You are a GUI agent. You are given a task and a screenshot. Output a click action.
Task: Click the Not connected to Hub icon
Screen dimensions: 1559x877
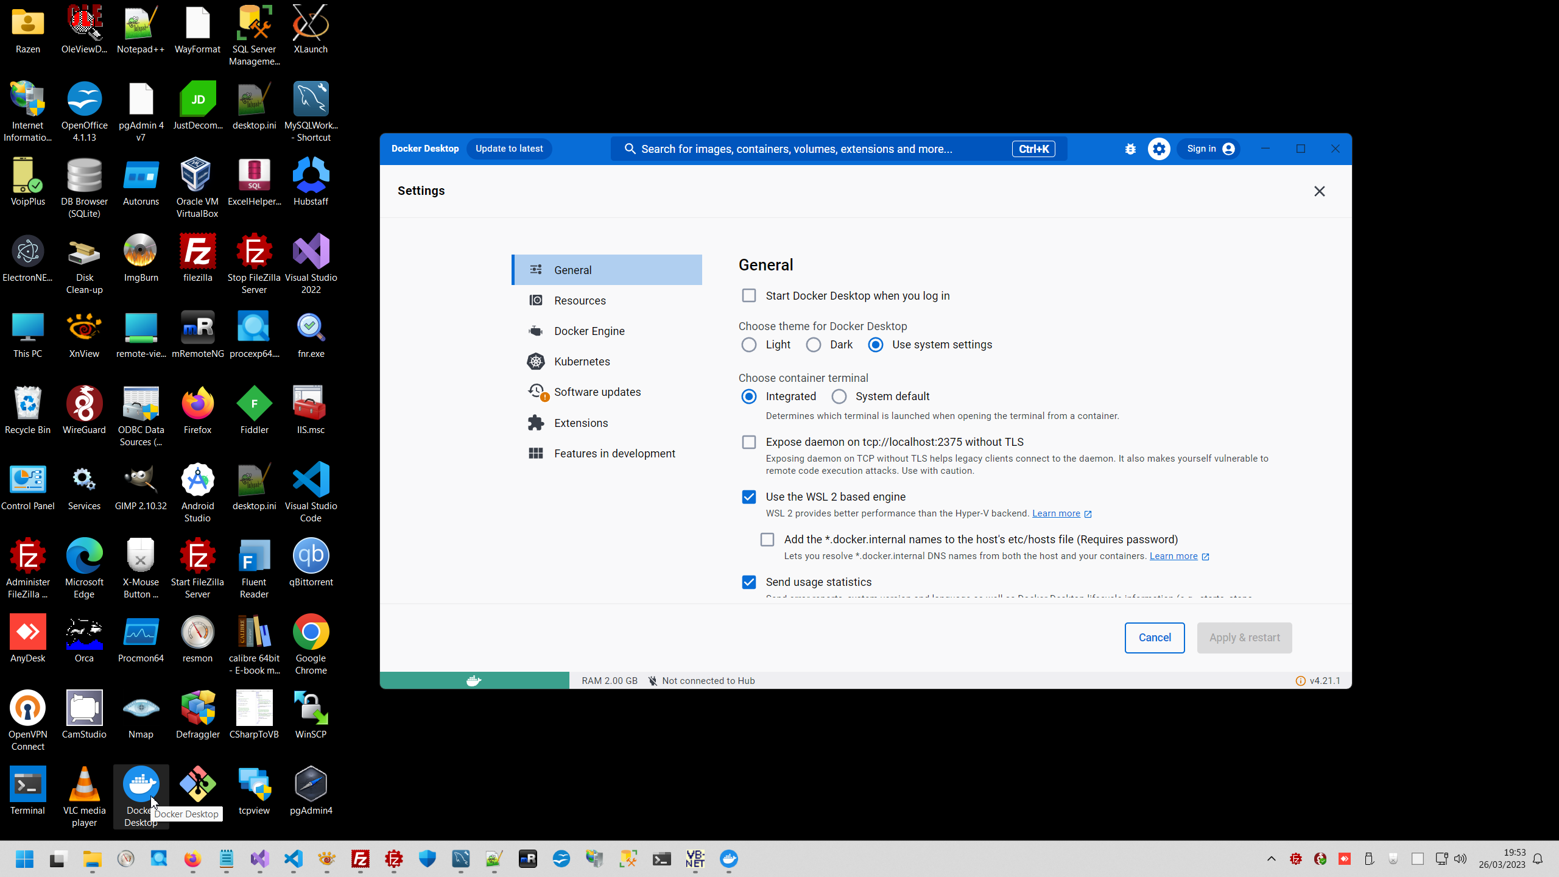click(652, 681)
